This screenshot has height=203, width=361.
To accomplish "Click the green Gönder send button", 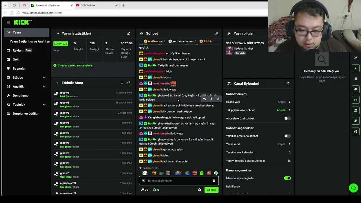I will coord(212,190).
